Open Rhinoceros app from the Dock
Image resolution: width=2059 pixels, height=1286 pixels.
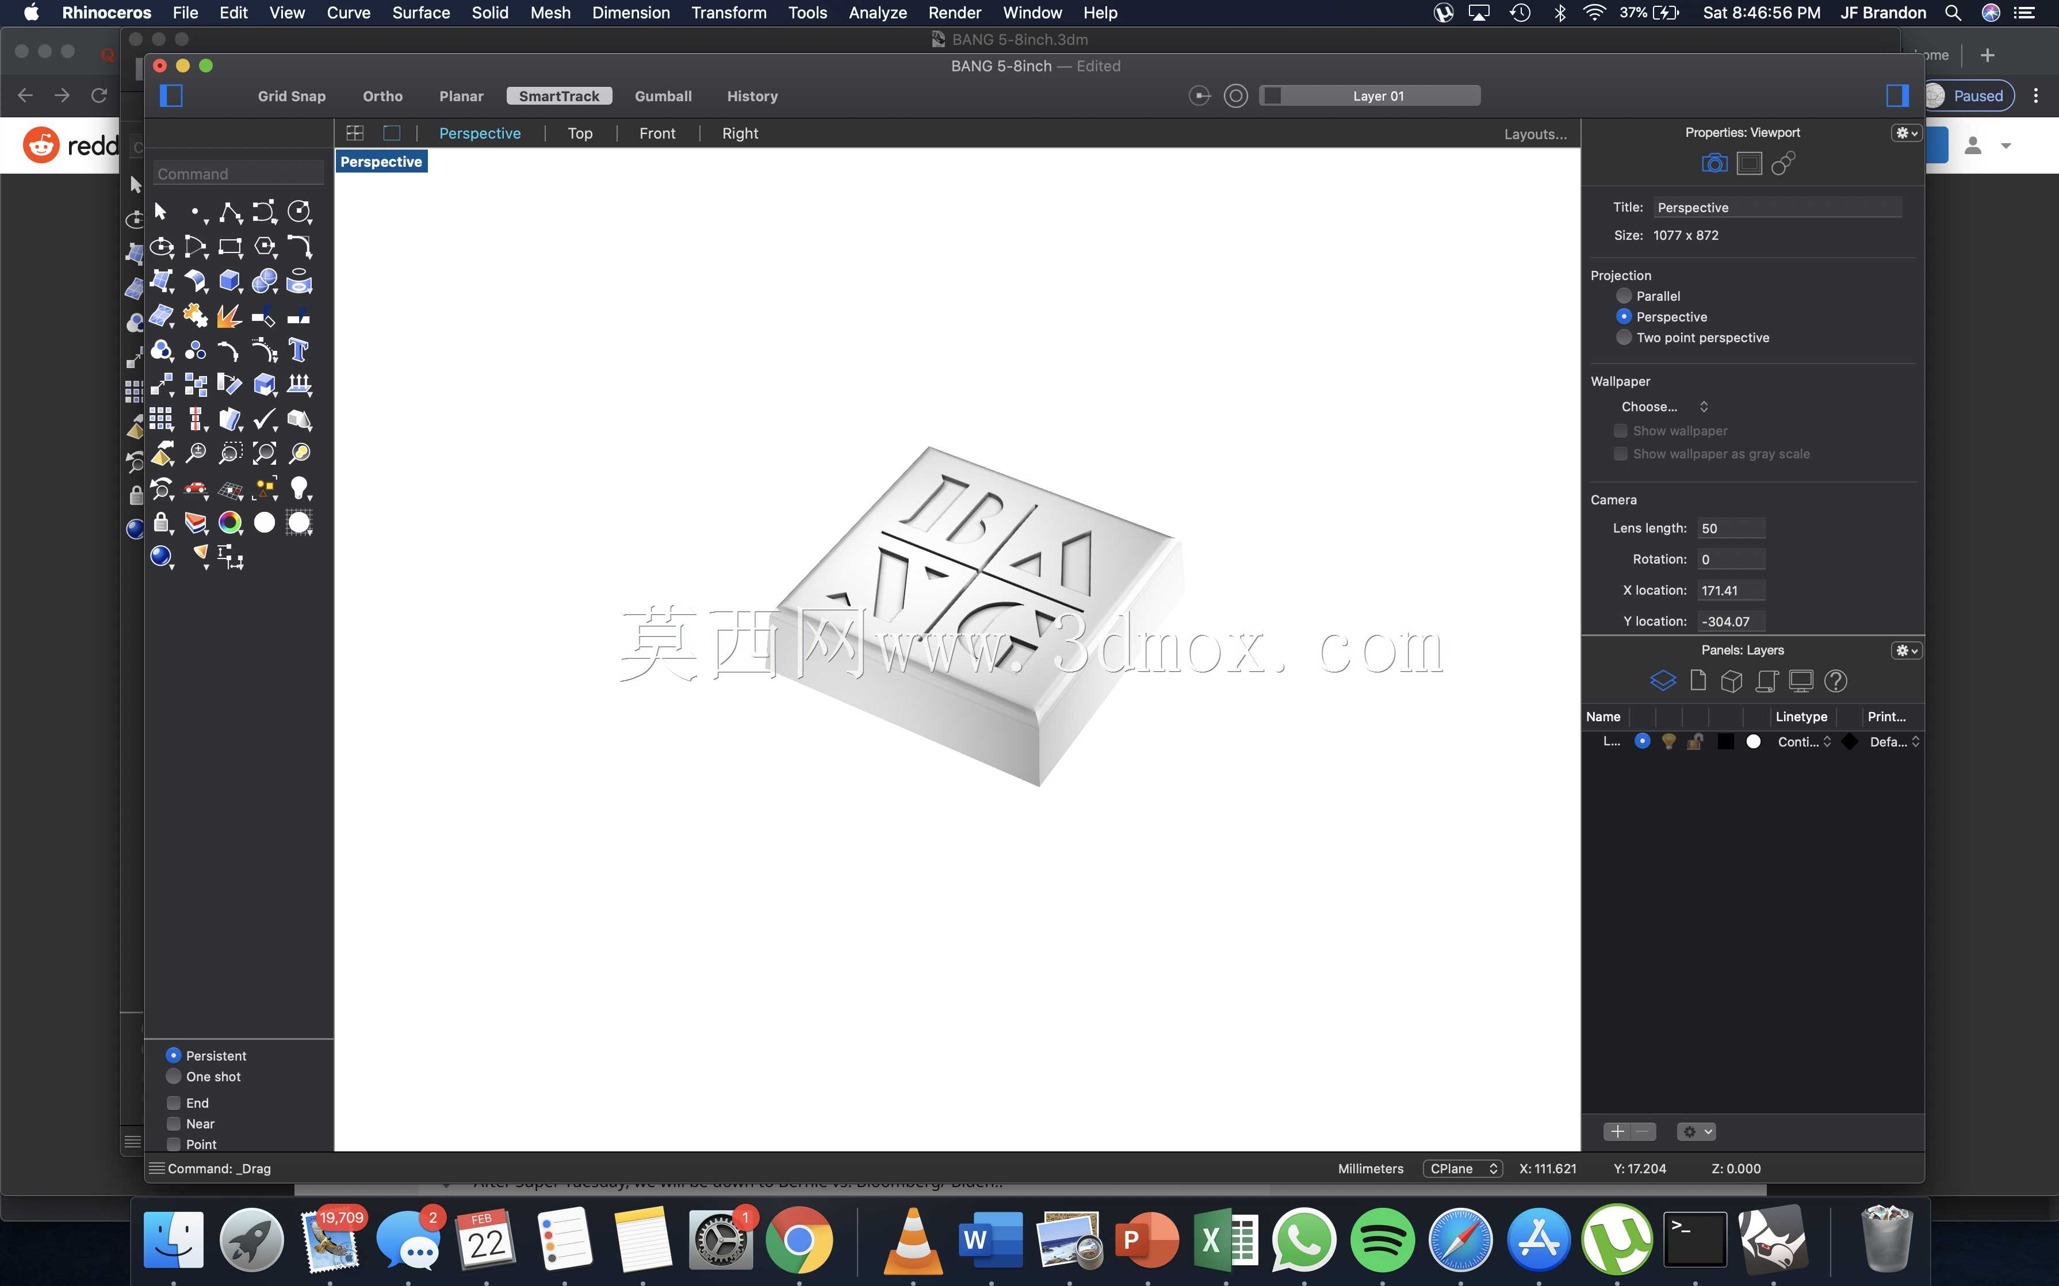(x=1773, y=1239)
